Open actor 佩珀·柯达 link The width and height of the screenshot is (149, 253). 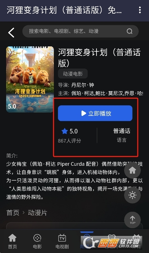82,93
